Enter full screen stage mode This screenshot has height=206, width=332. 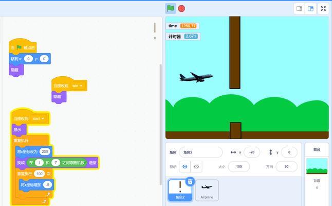coord(323,9)
